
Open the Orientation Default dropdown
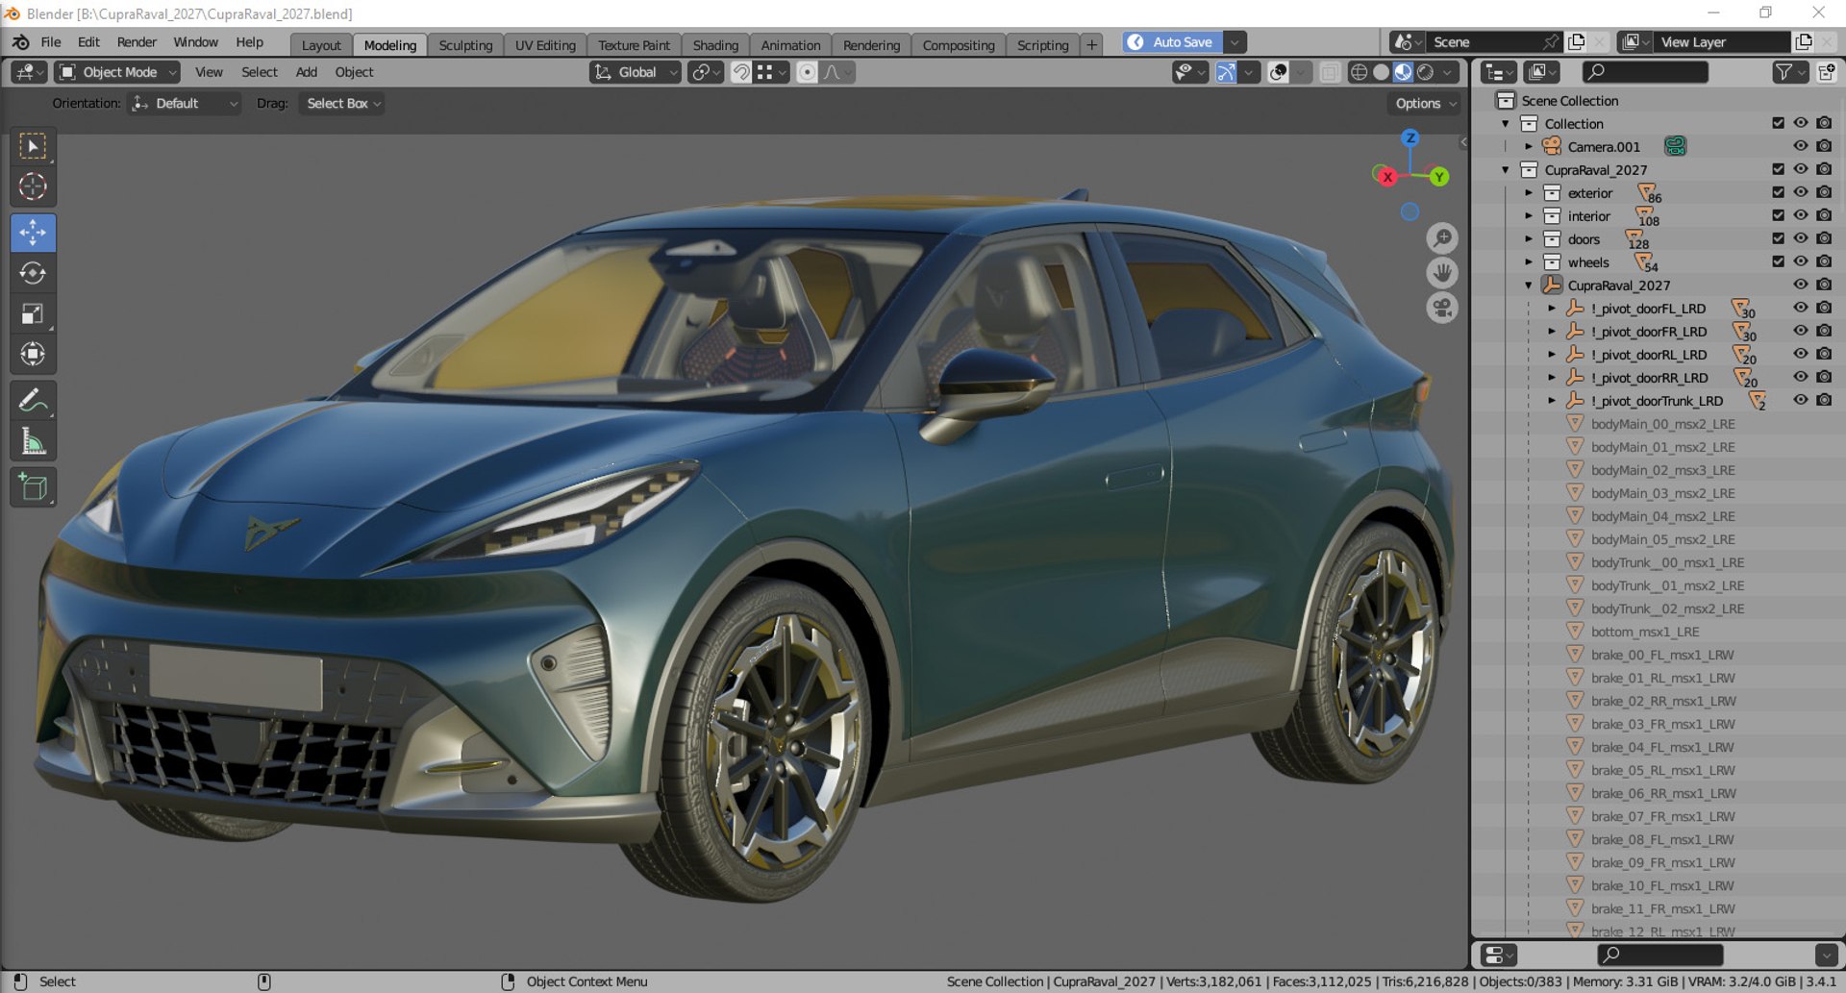coord(185,103)
